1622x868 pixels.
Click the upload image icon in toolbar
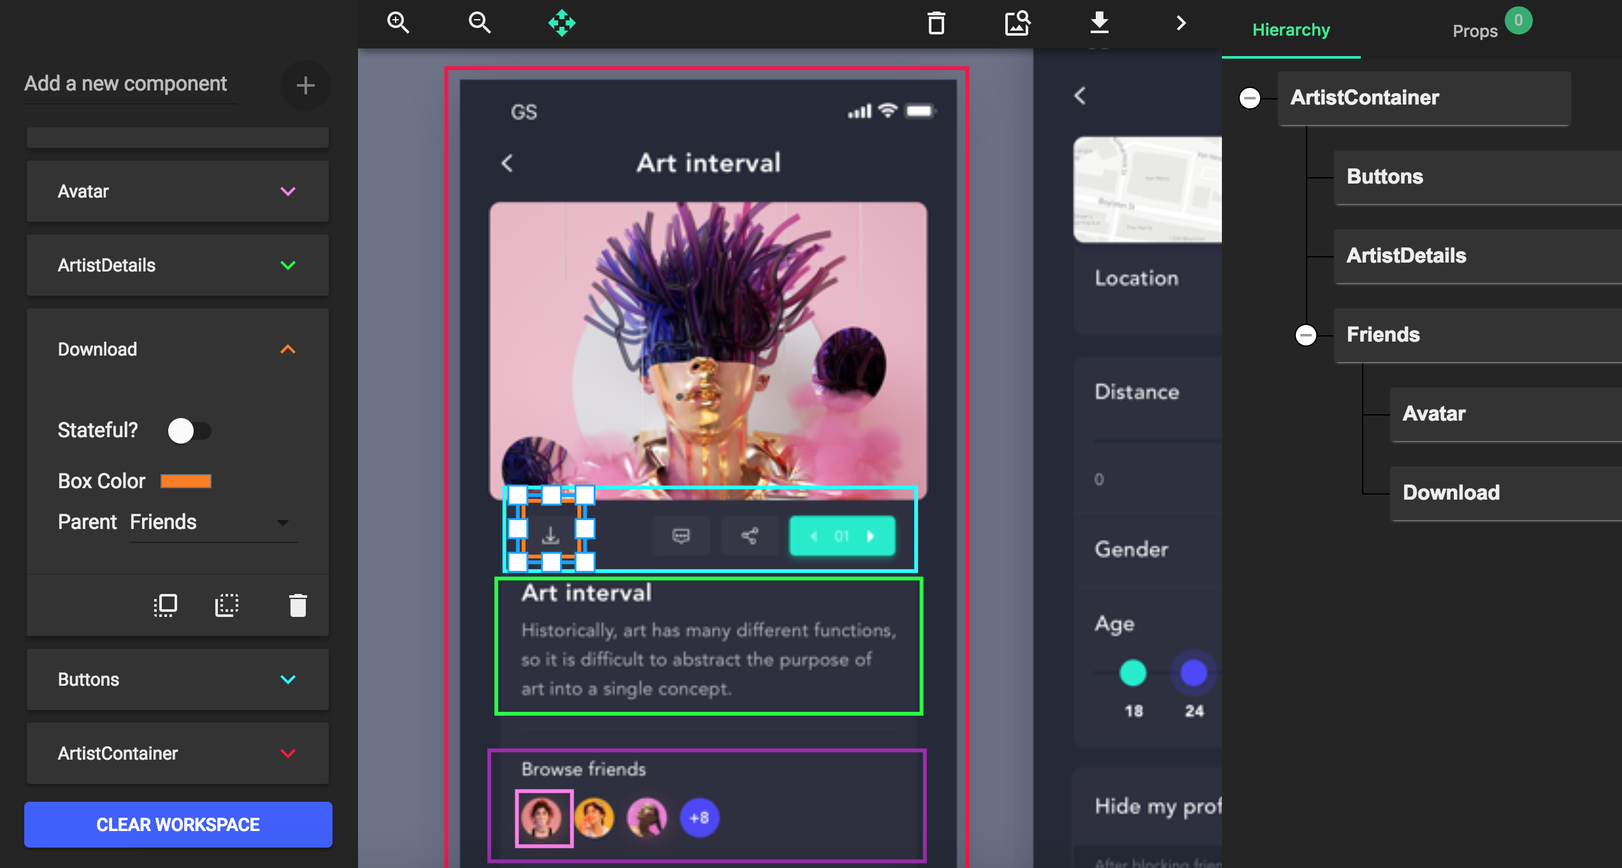coord(1017,24)
